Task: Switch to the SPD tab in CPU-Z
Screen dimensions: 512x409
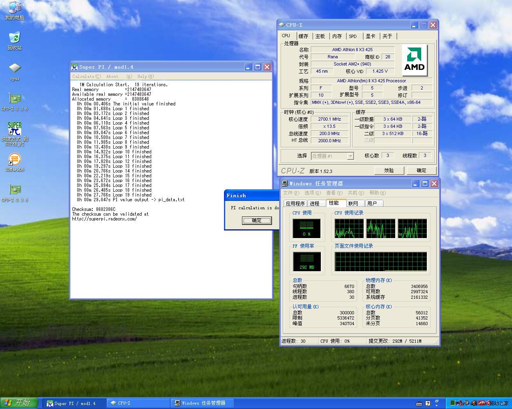Action: [353, 36]
